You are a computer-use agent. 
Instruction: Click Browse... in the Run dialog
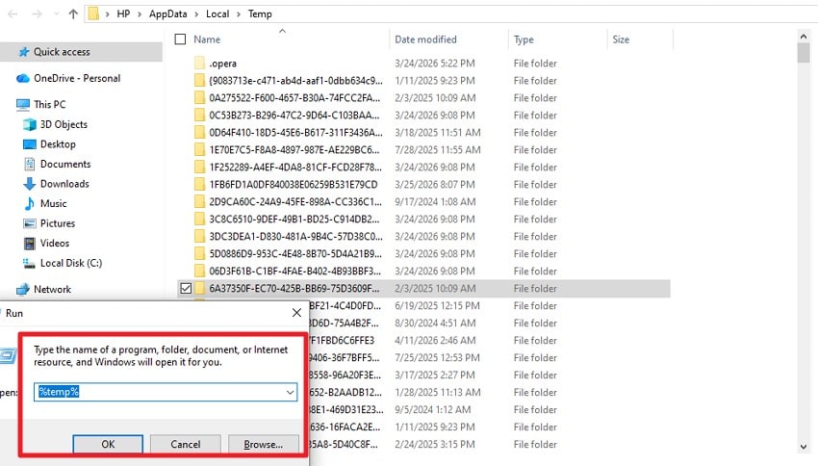[x=264, y=444]
